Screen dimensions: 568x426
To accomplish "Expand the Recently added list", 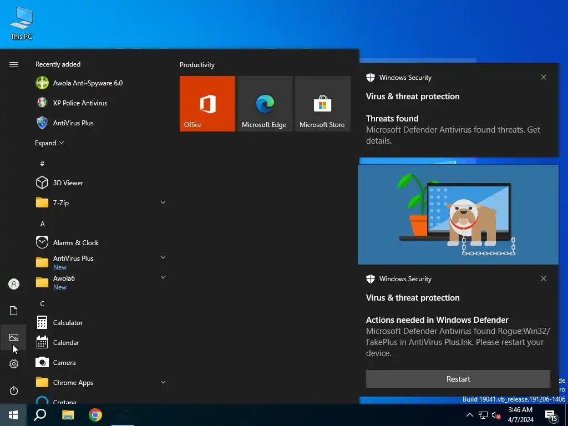I will [49, 143].
